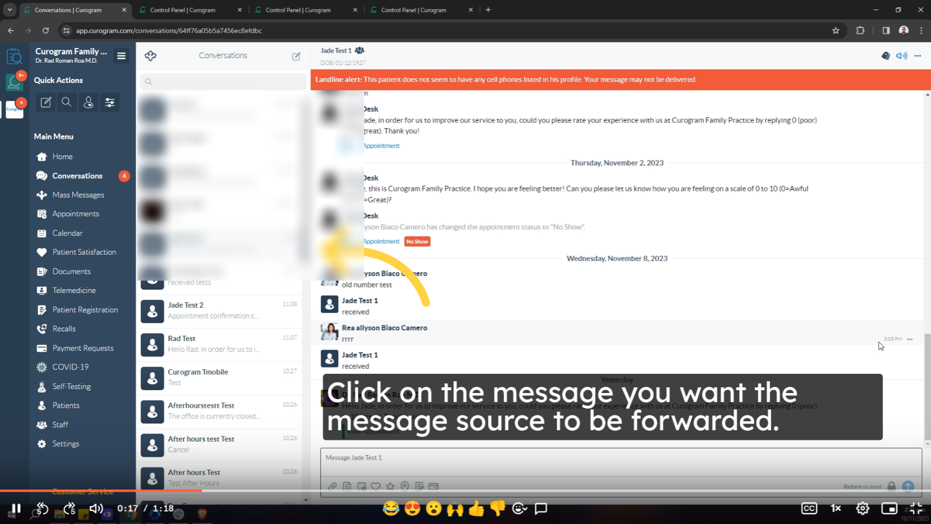Select the Jade Test 2 conversation
The height and width of the screenshot is (524, 931).
219,311
